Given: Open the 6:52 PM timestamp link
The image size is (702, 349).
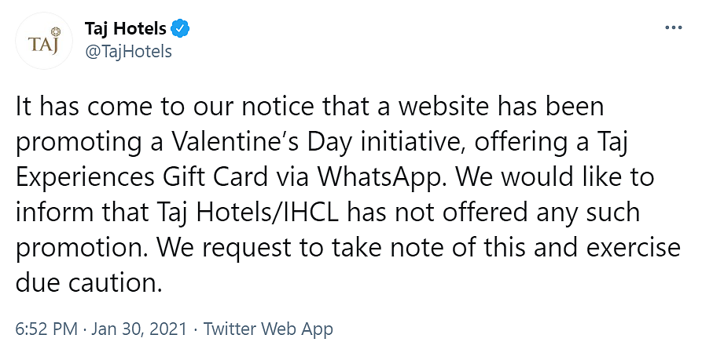Looking at the screenshot, I should pos(47,329).
